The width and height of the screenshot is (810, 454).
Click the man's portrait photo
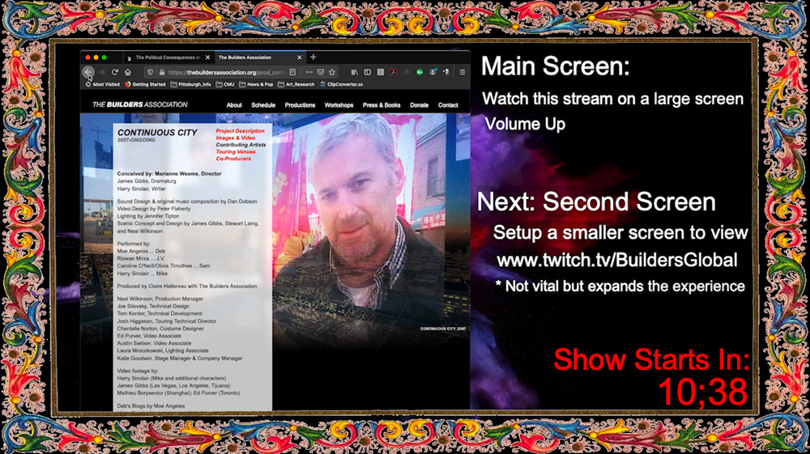click(x=359, y=217)
